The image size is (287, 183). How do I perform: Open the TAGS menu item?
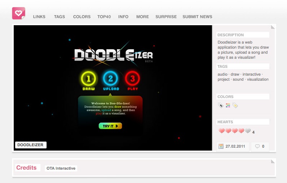coord(60,17)
